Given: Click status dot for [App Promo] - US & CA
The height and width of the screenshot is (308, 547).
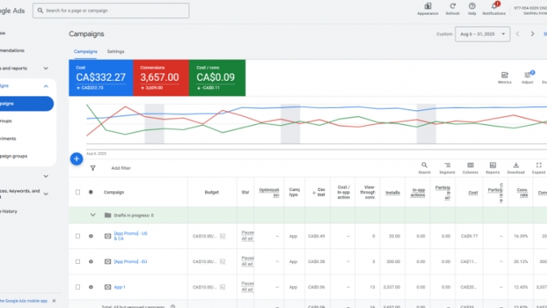Looking at the screenshot, I should (x=91, y=236).
